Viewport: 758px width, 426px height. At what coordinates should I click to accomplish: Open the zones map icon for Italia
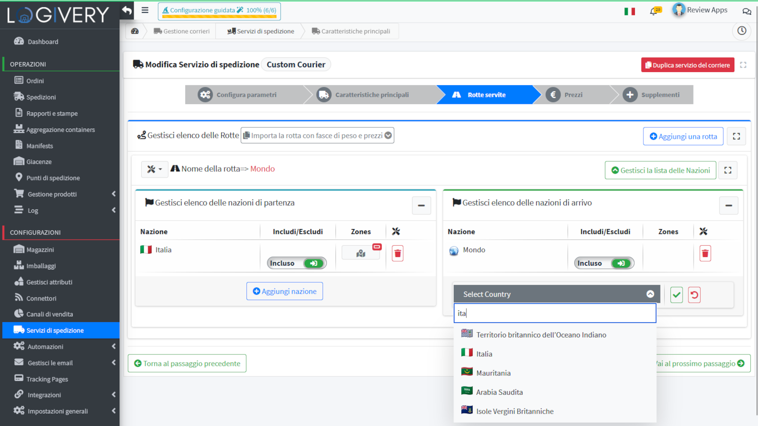(361, 253)
